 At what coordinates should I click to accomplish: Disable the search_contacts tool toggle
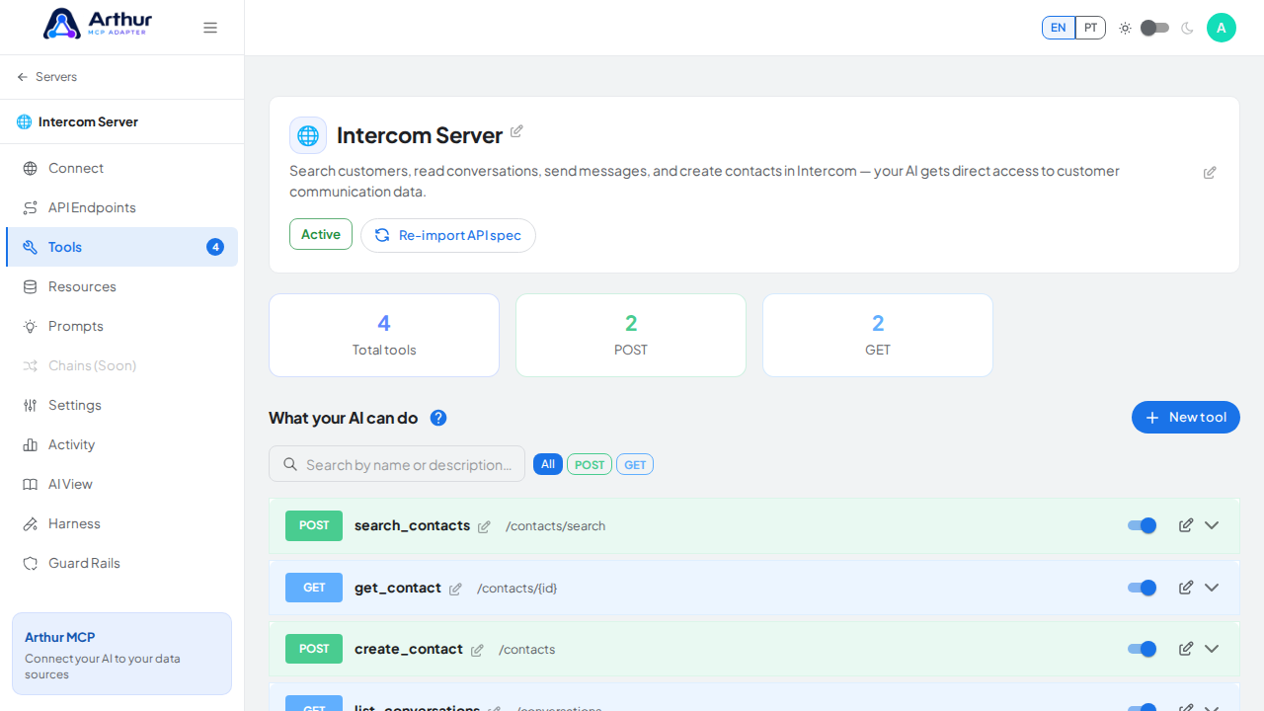coord(1143,525)
